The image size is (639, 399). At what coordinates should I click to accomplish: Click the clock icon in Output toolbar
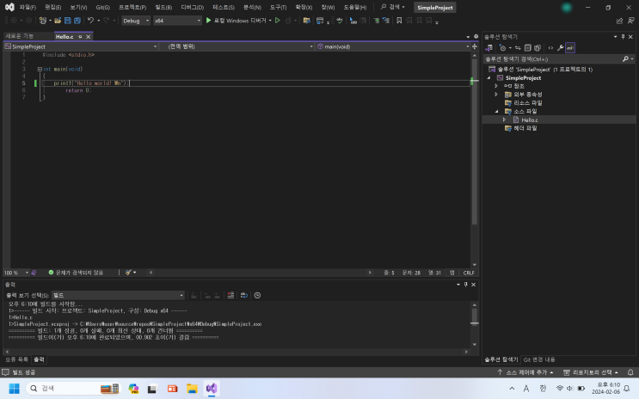256,295
